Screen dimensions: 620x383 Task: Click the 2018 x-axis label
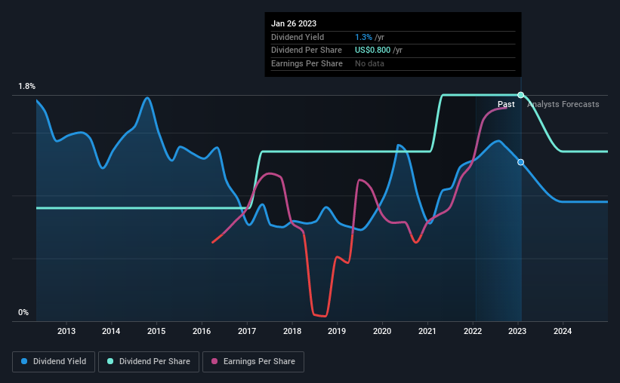tap(292, 331)
